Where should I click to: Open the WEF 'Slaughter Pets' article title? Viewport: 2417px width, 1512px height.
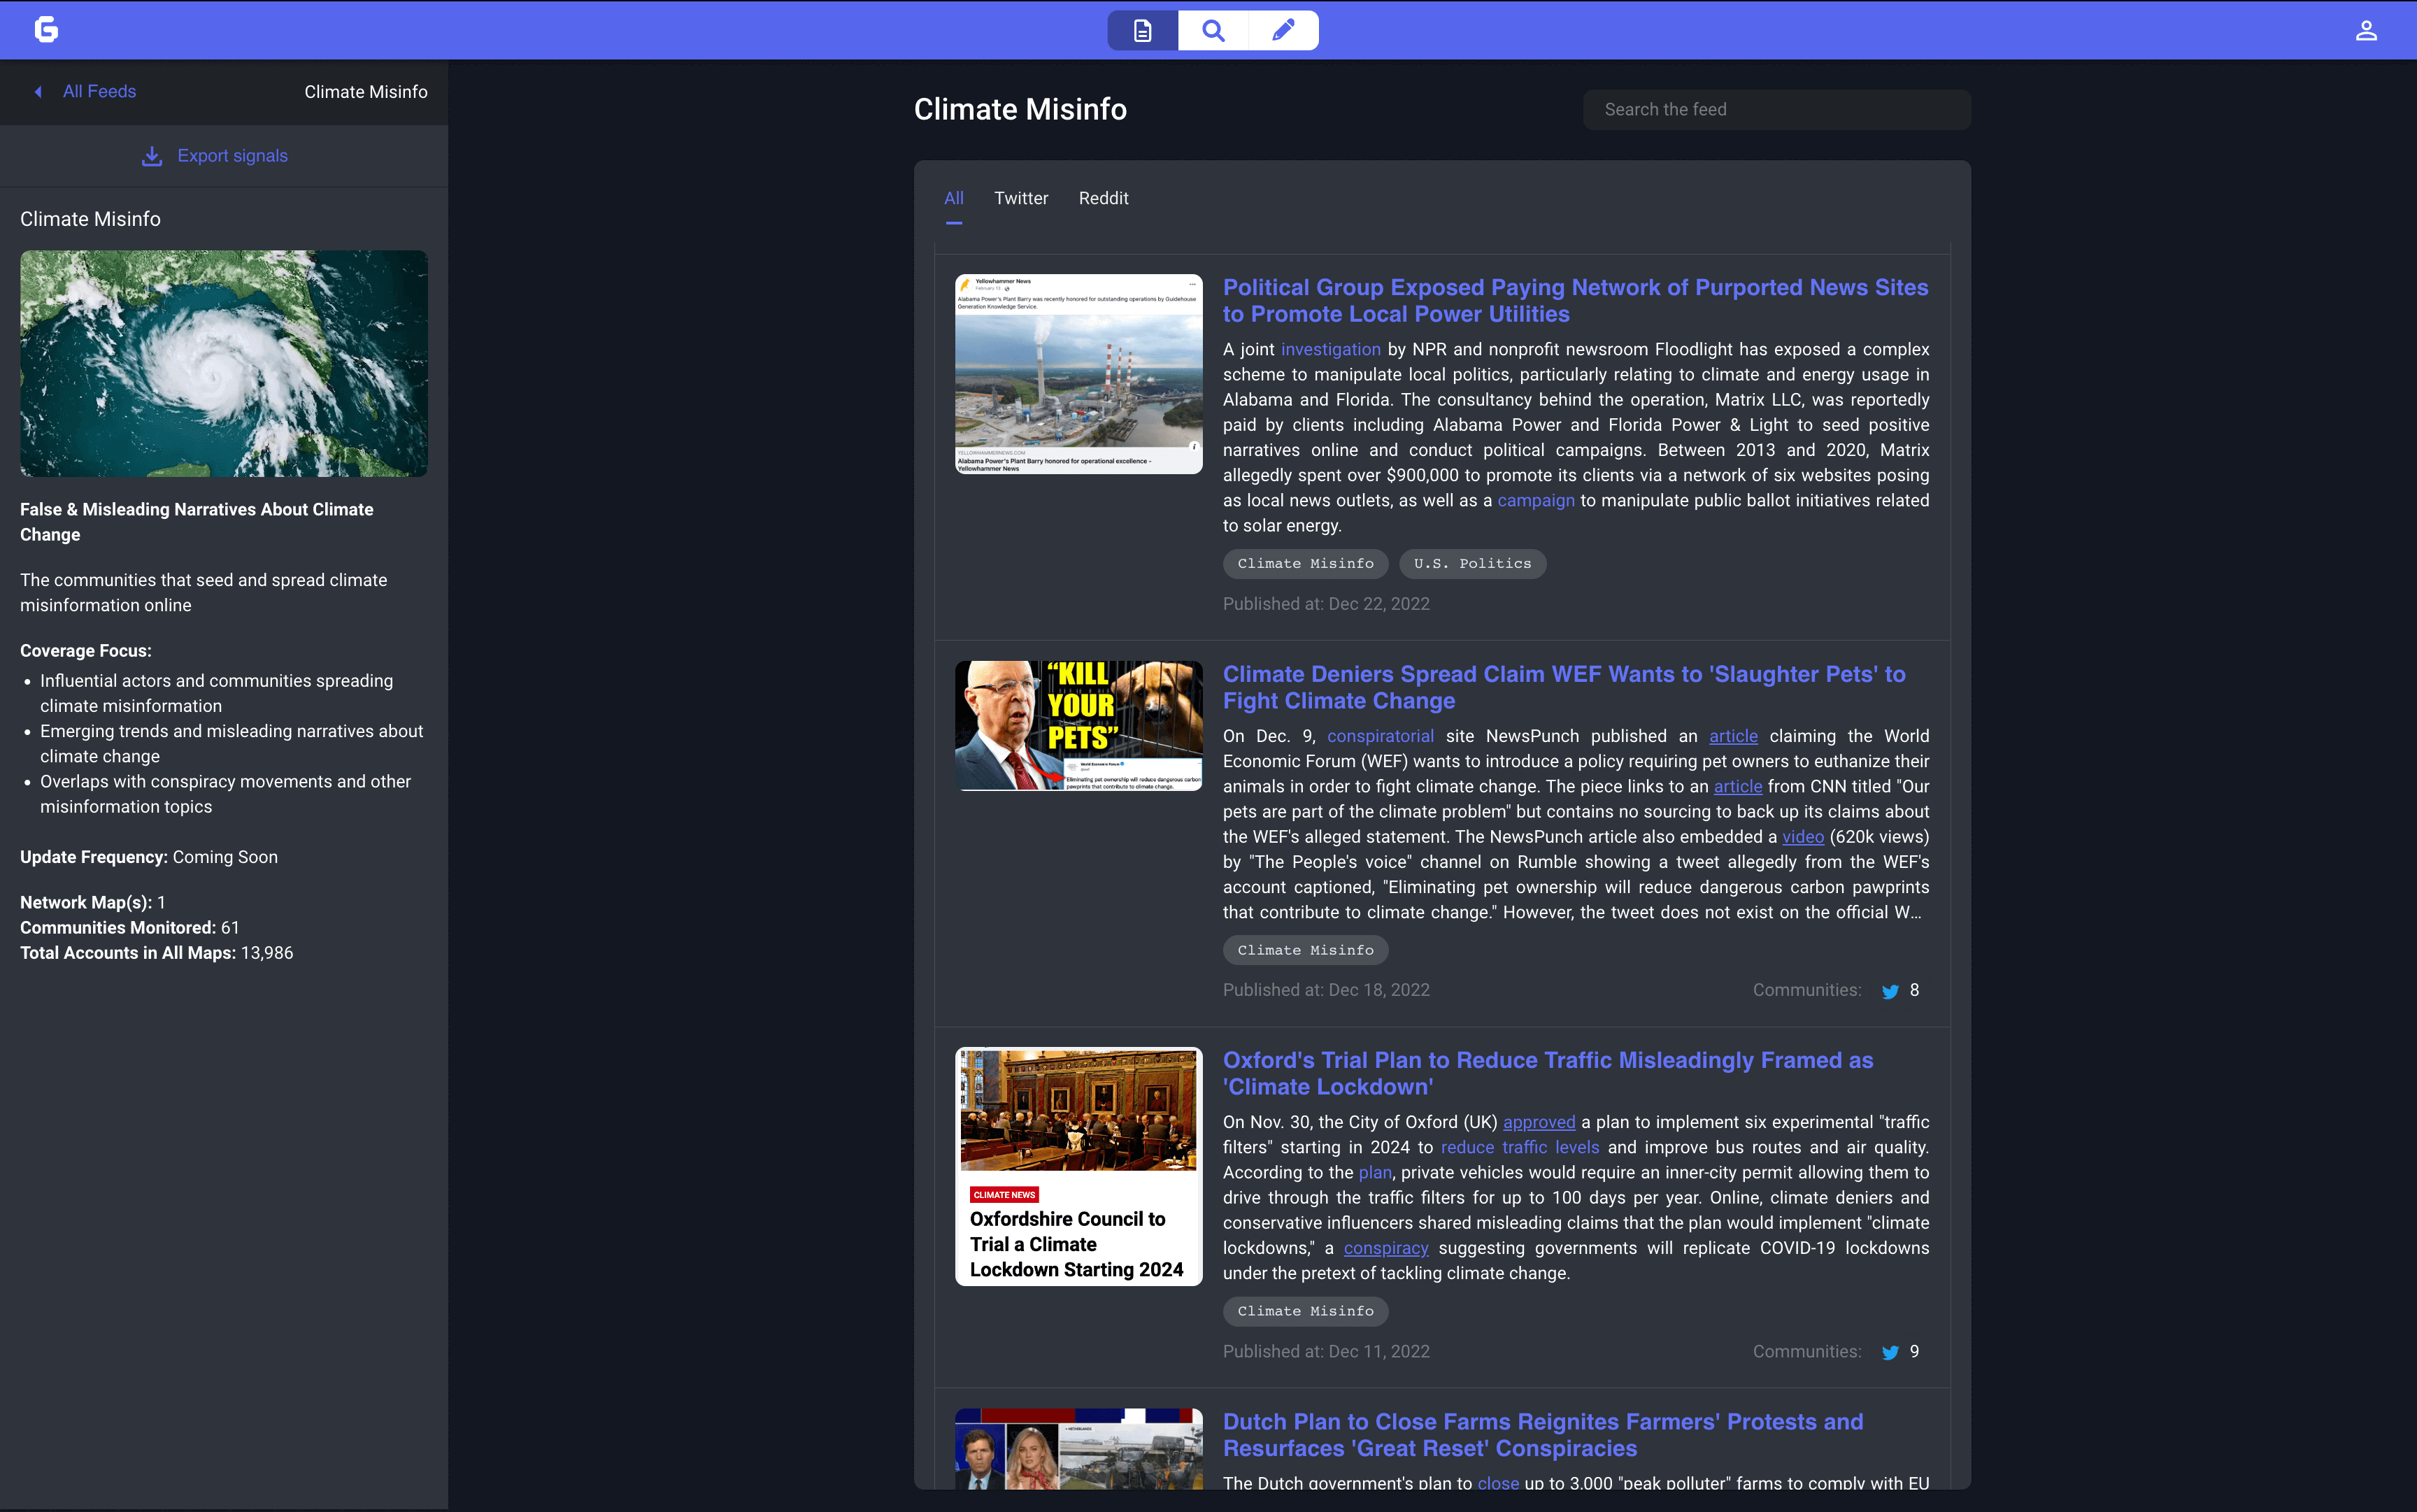1564,687
